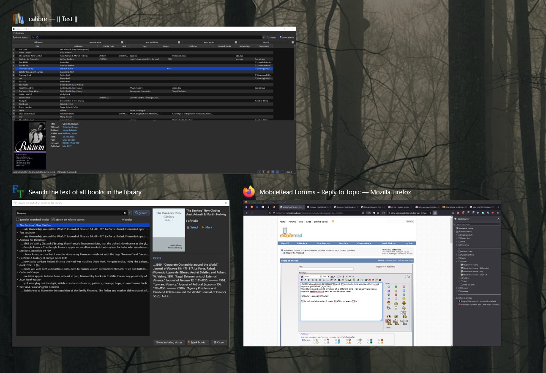Open the Mark books dropdown
Image resolution: width=546 pixels, height=373 pixels.
(x=198, y=342)
